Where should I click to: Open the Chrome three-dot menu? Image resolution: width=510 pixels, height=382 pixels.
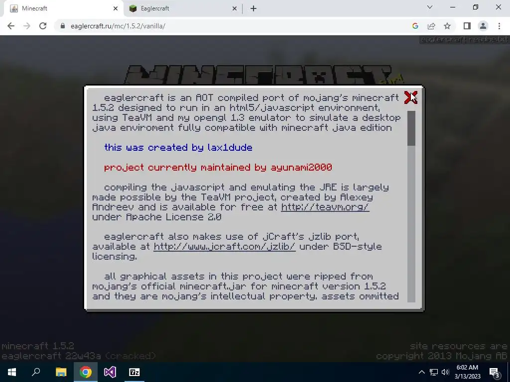[x=499, y=26]
